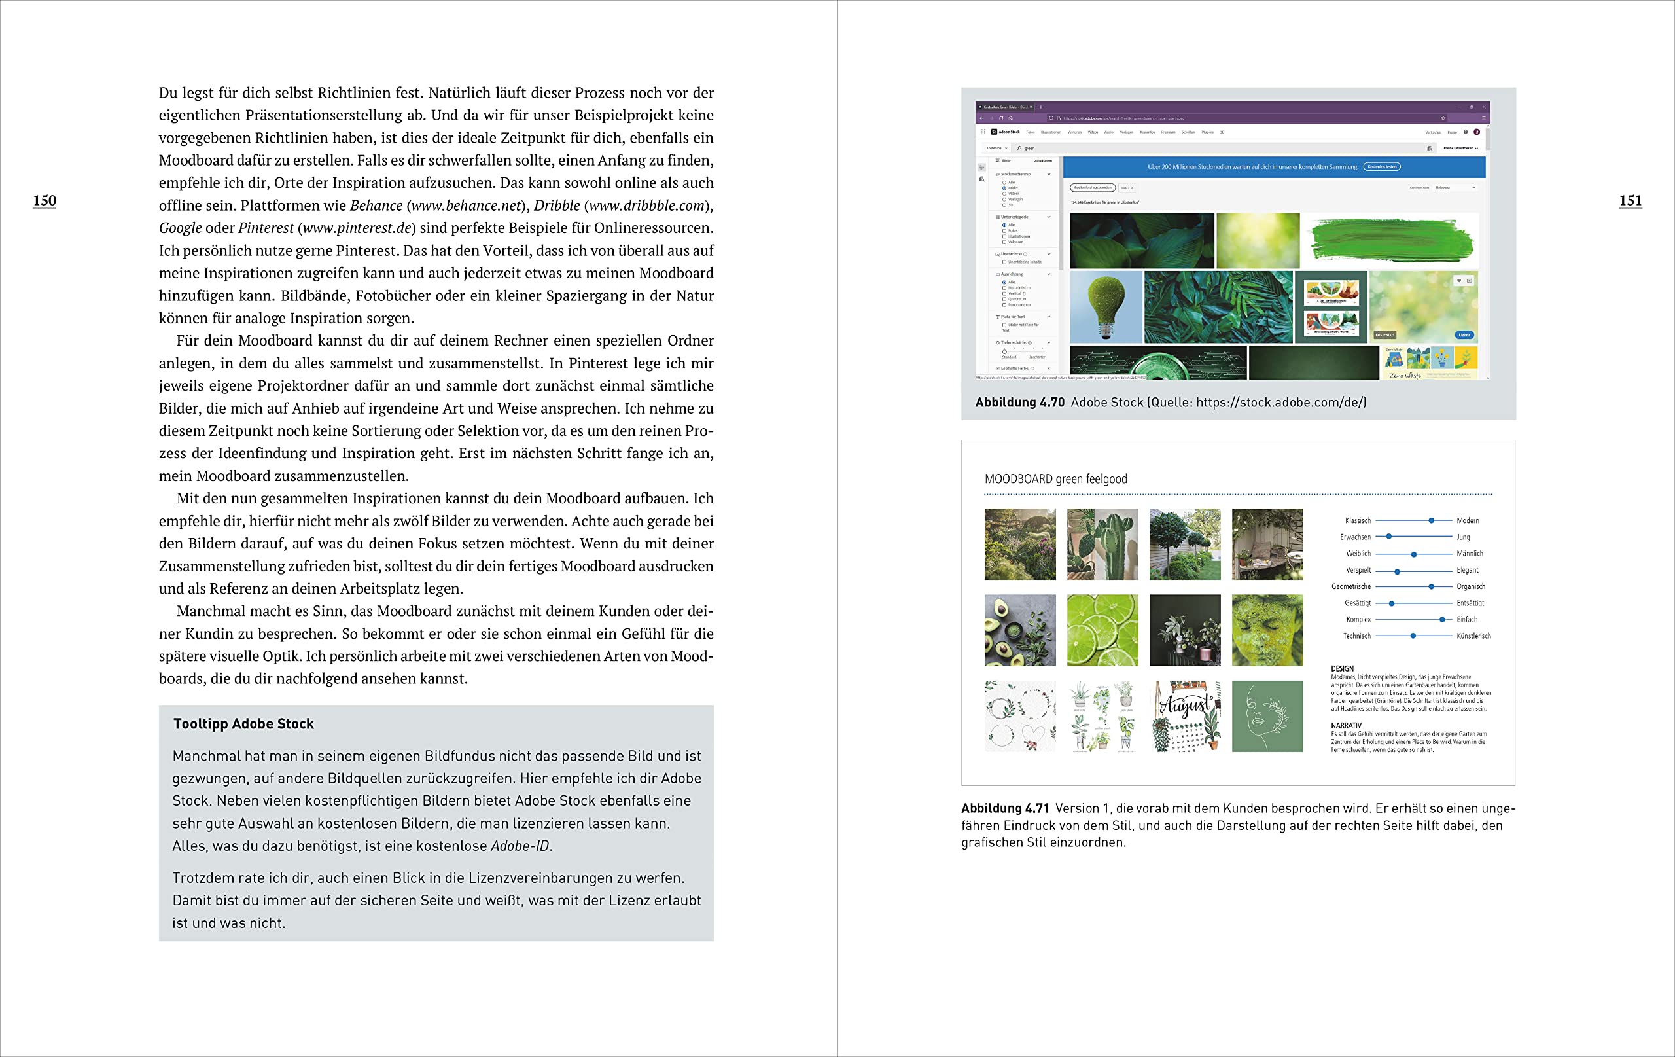This screenshot has height=1057, width=1675.
Task: Remove the Bilder filter chip
Action: (1131, 188)
